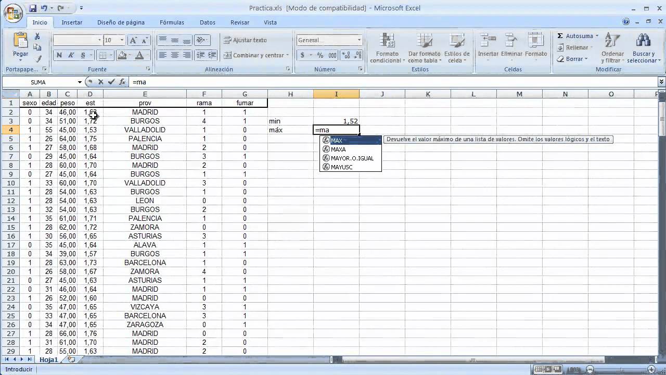Toggle Ajustar texto wrap text
The height and width of the screenshot is (375, 666).
245,40
